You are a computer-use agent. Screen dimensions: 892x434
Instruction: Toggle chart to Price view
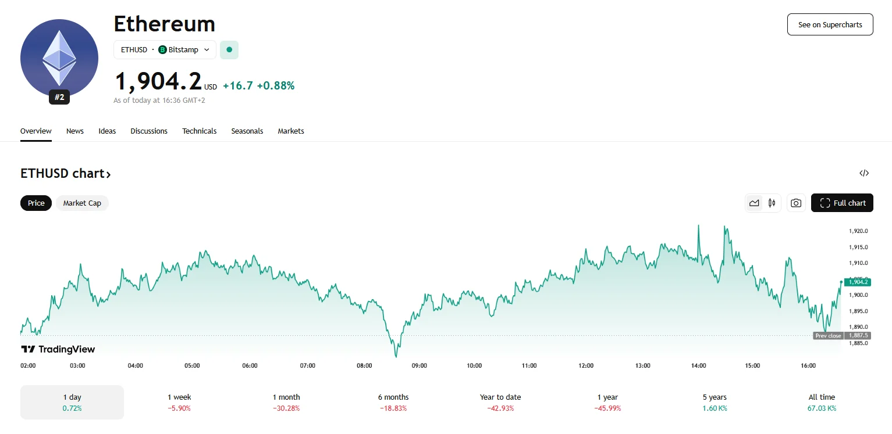[36, 203]
